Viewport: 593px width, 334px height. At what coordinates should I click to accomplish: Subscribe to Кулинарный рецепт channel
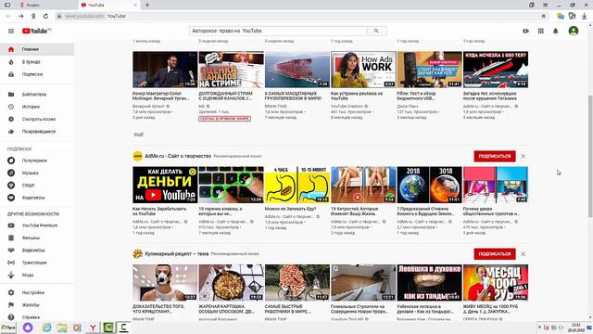point(494,253)
